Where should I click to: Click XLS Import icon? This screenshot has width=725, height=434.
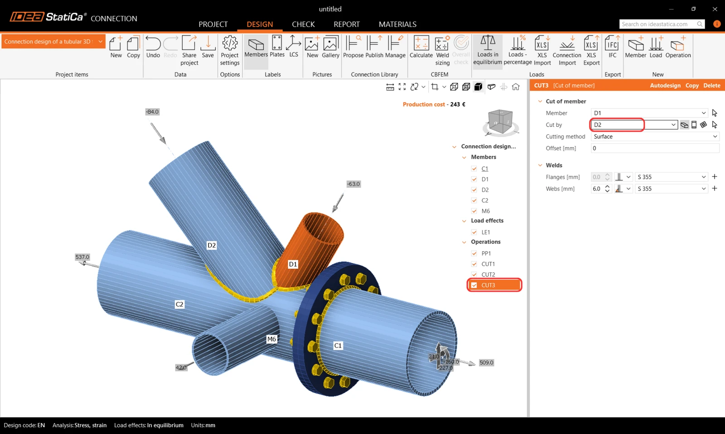pos(542,51)
